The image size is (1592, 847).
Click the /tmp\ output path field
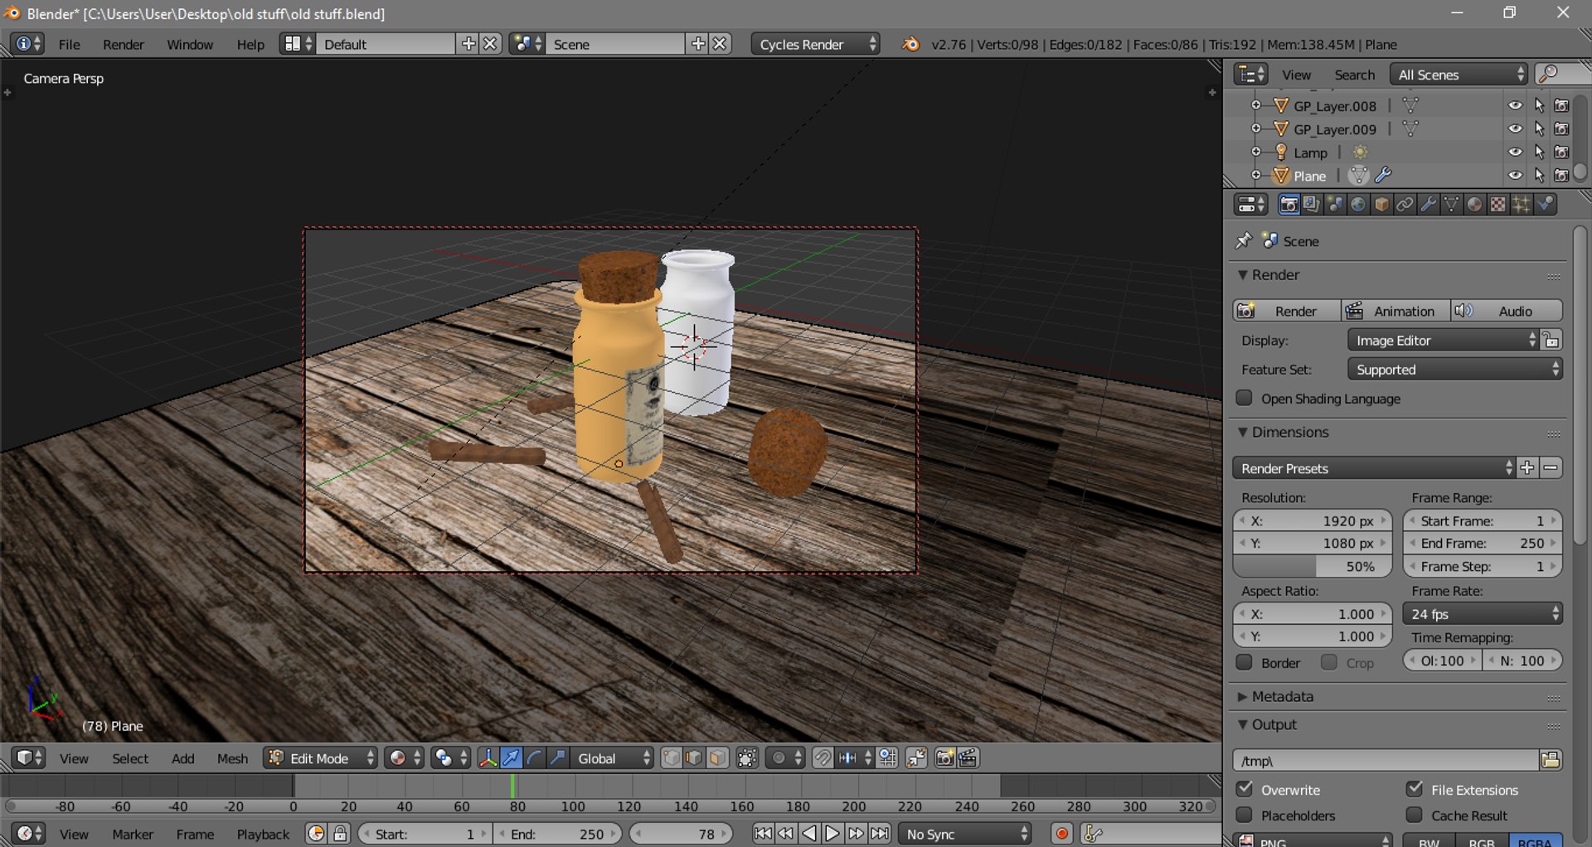1386,760
